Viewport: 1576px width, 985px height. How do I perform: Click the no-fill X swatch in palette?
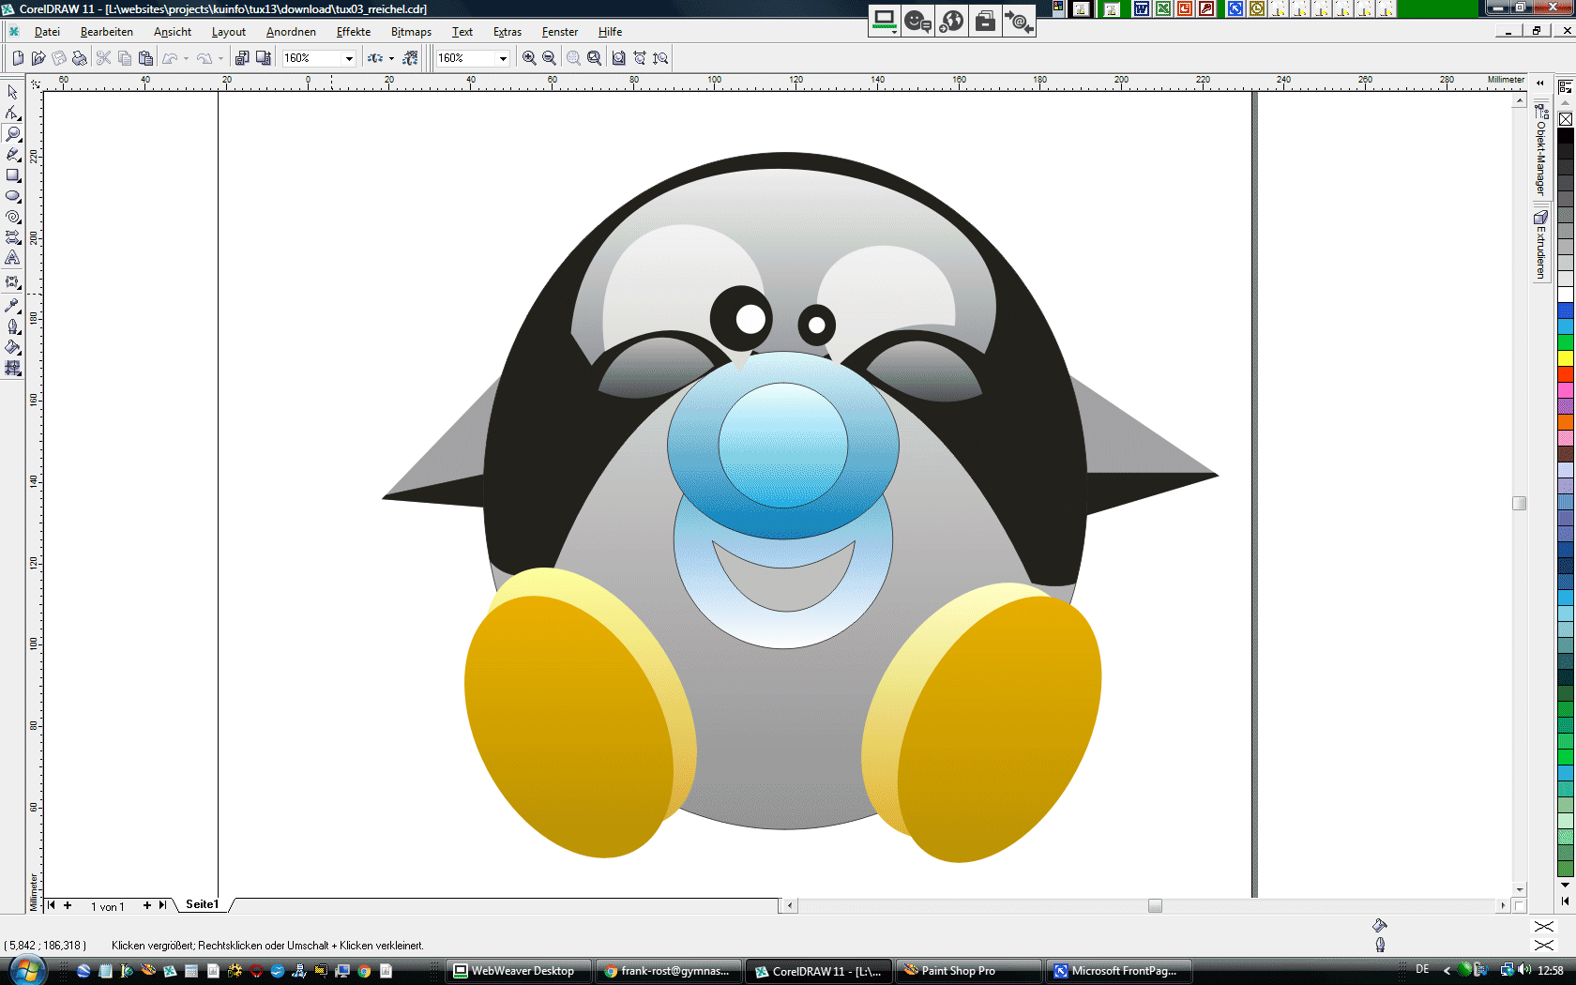tap(1566, 119)
